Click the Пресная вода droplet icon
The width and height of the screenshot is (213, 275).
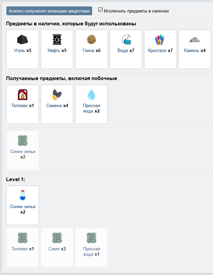pyautogui.click(x=91, y=95)
